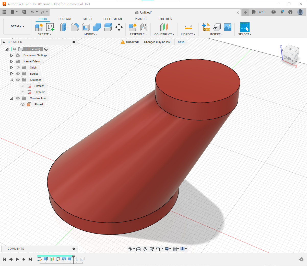307x266 pixels.
Task: Hide the Bodies folder via eye icon
Action: point(18,74)
